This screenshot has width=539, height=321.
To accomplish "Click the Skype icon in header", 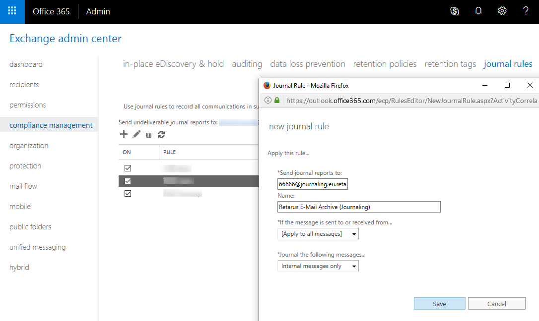I will pos(454,11).
